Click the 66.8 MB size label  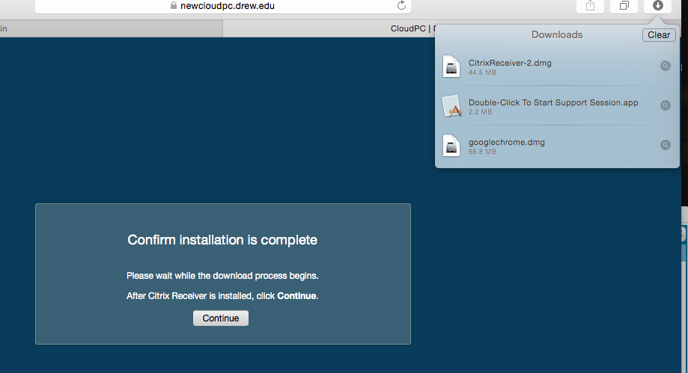point(482,152)
